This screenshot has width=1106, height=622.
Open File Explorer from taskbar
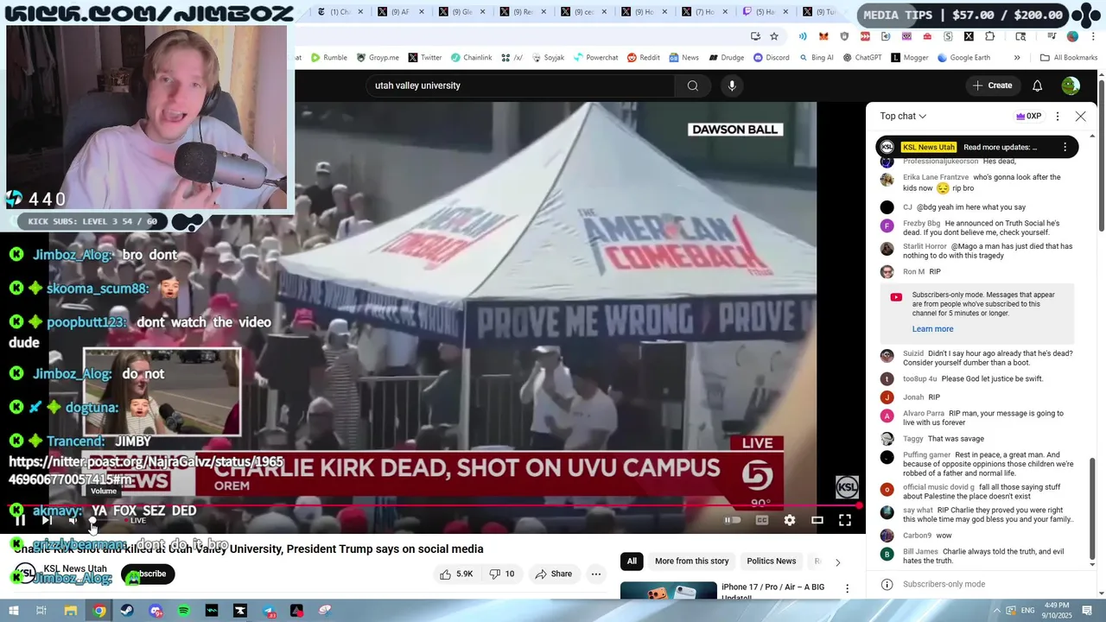(x=71, y=611)
